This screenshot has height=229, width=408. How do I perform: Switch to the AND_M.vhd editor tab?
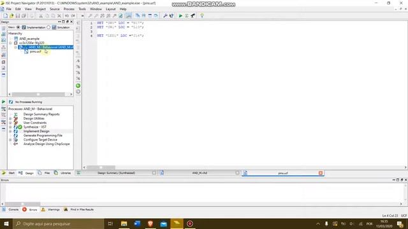tap(200, 173)
